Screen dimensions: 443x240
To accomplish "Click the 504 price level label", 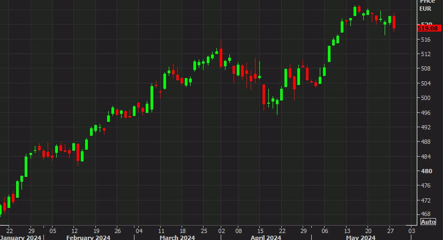I will tap(425, 83).
